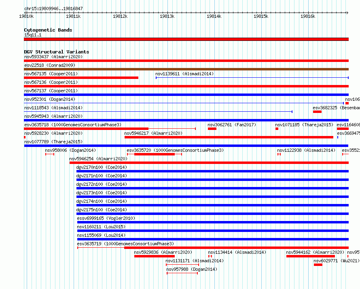This screenshot has width=360, height=289.
Task: Click the red bar under nsv5929836
Action: tap(155, 256)
